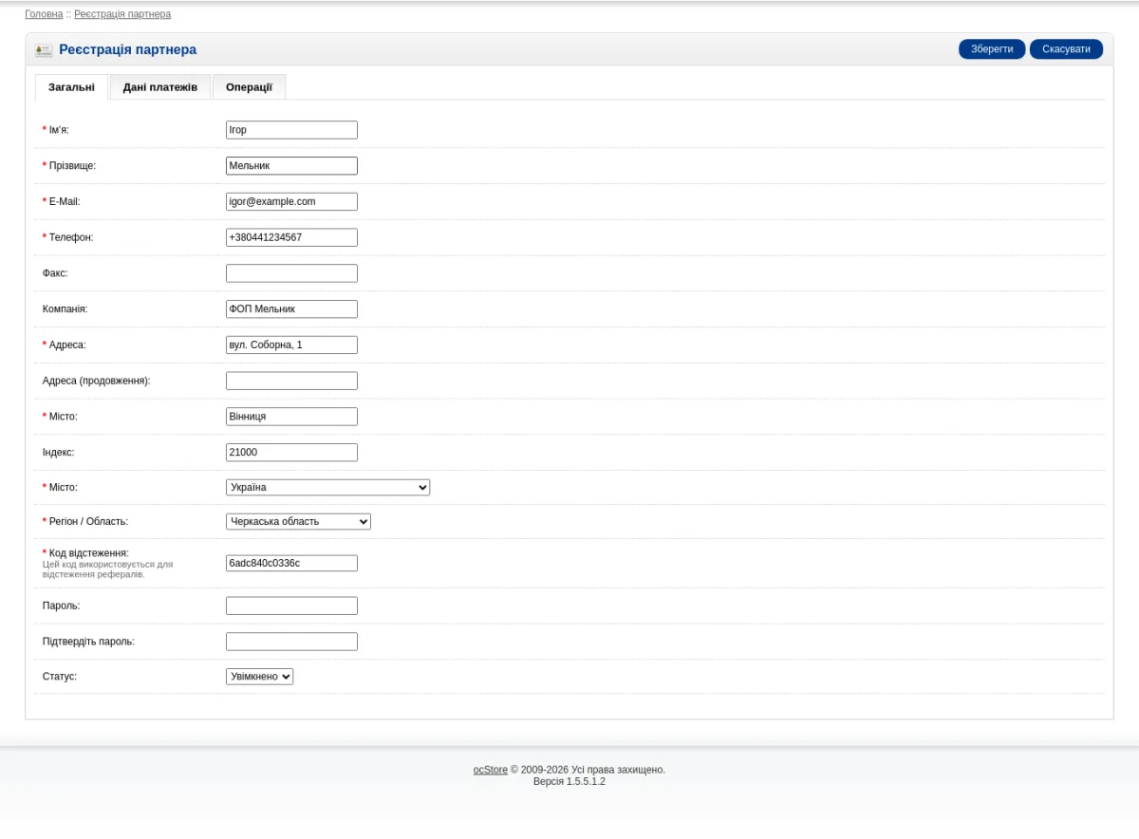Click the tracking code hint text
This screenshot has height=839, width=1139.
point(108,569)
